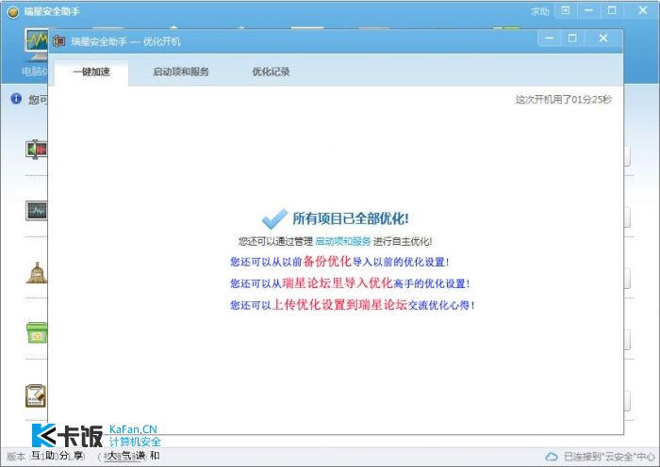Click the 启动项和服务 link in the message
This screenshot has width=660, height=467.
click(343, 241)
